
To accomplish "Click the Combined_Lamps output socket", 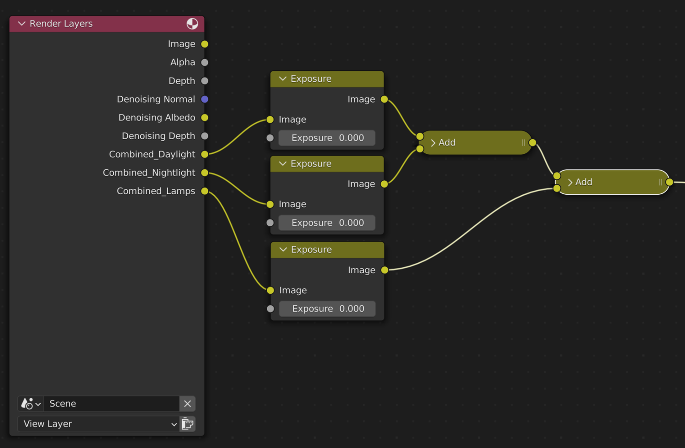I will [205, 191].
